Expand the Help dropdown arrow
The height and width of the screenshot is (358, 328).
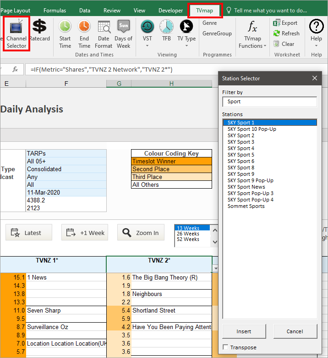[316, 46]
